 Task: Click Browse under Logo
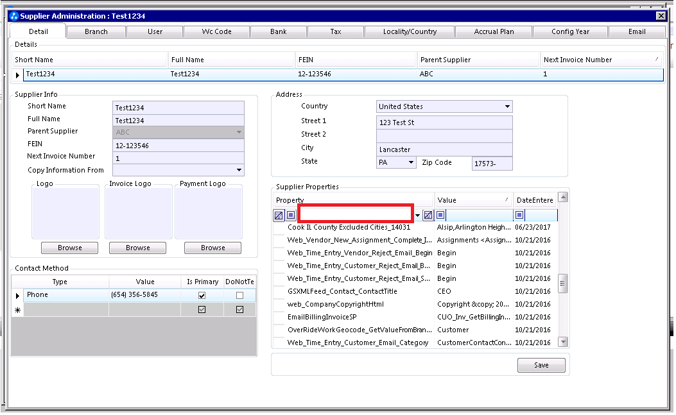click(70, 248)
